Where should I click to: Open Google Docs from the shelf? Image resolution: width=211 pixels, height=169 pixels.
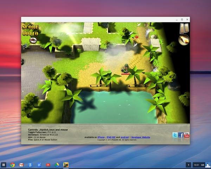pos(39,165)
